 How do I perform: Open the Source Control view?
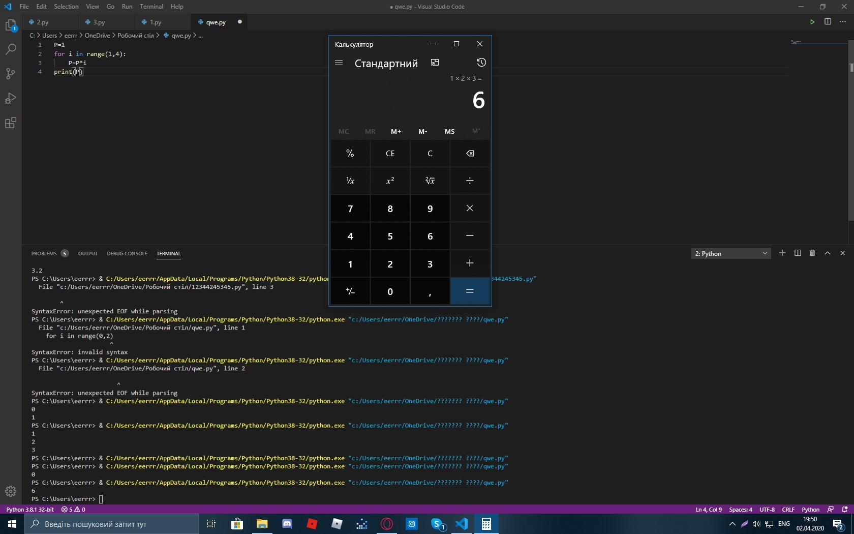(x=11, y=74)
